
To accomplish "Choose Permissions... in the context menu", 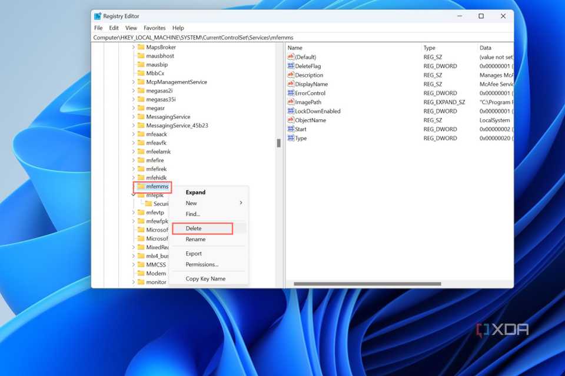I will [209, 264].
